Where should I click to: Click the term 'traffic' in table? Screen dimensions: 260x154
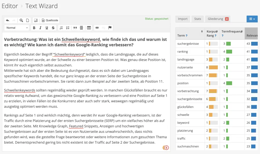[181, 139]
